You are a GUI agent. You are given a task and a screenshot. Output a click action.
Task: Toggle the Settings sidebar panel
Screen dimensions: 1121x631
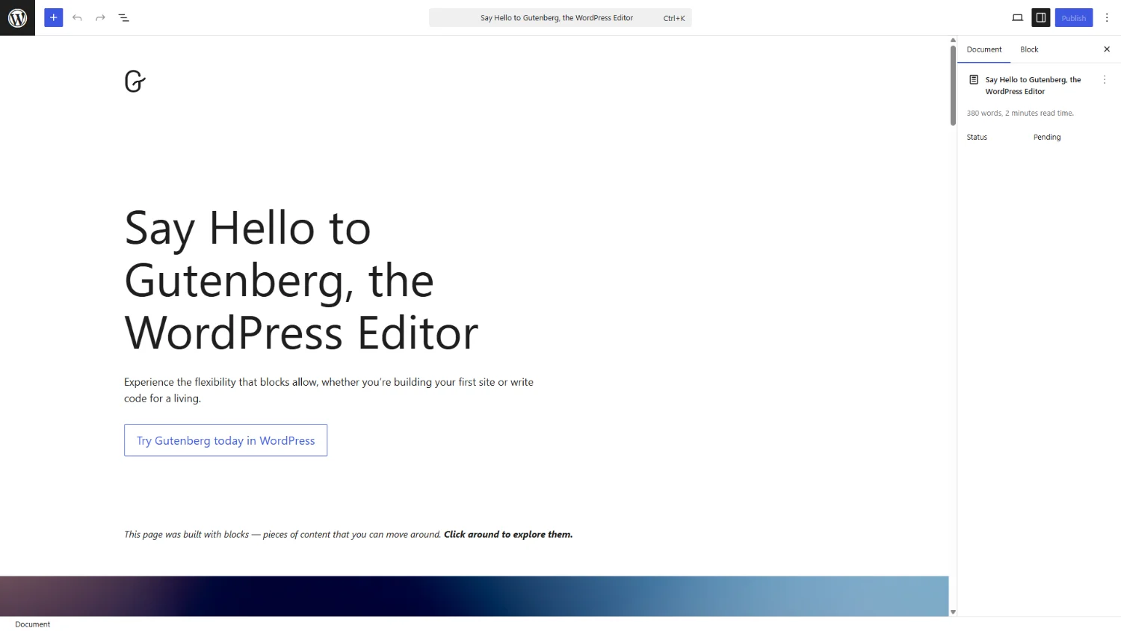coord(1040,17)
